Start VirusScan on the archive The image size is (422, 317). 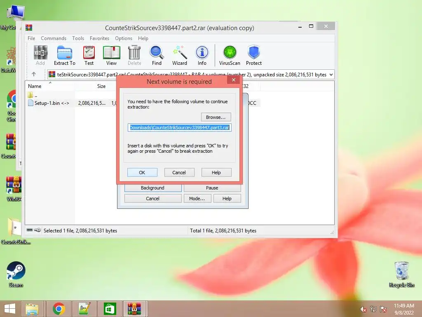coord(230,55)
